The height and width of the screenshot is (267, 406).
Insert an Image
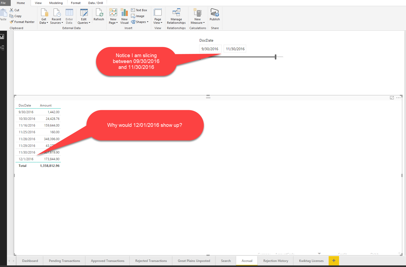pyautogui.click(x=138, y=16)
